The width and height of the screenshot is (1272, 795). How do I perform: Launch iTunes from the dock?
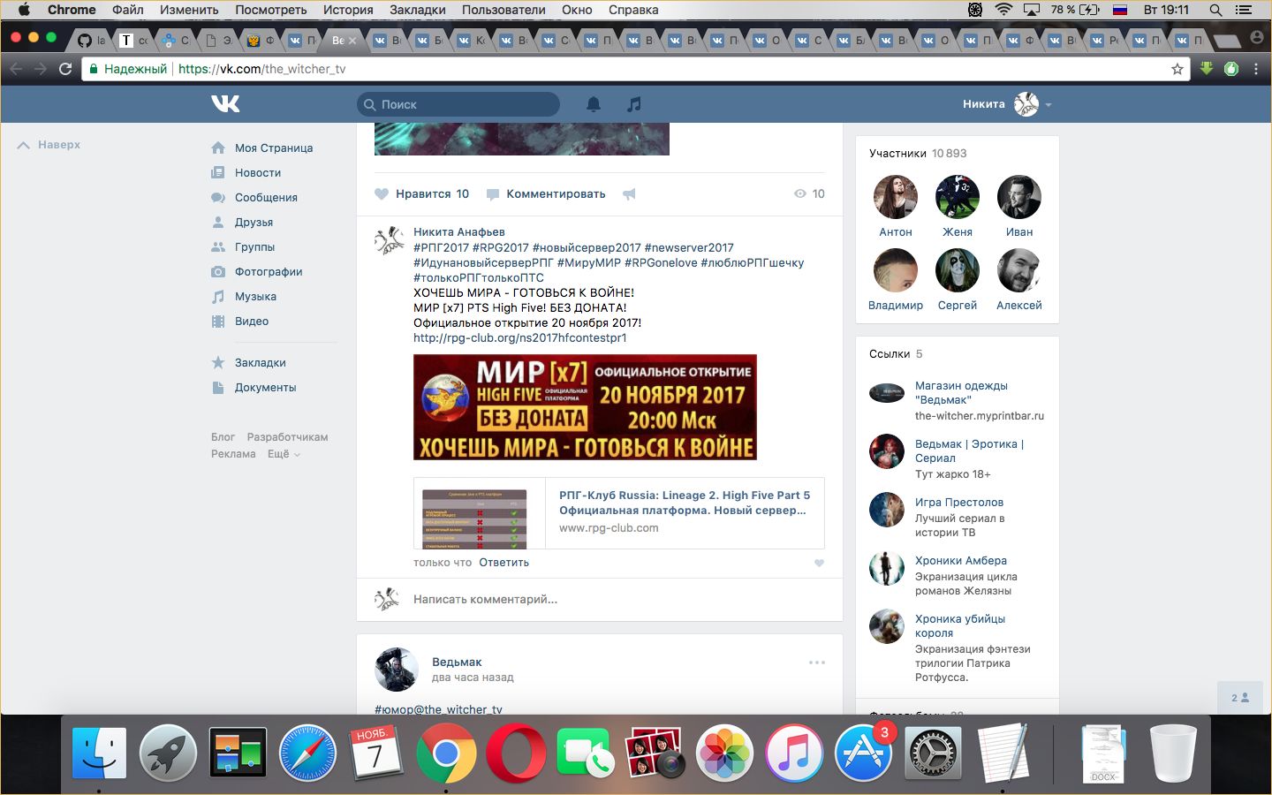pos(793,753)
